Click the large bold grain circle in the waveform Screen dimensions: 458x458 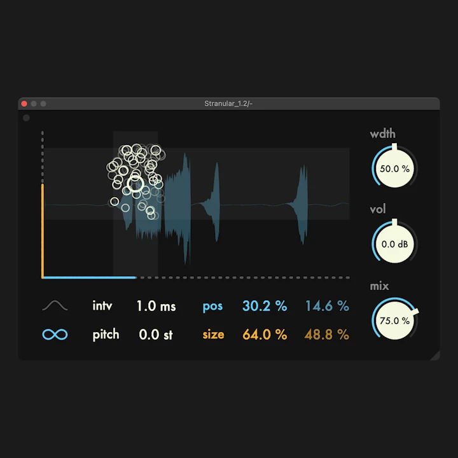(135, 185)
